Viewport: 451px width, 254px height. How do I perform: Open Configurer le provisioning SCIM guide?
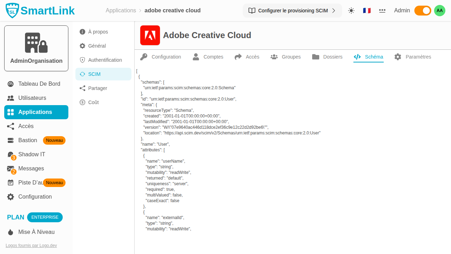pyautogui.click(x=292, y=11)
